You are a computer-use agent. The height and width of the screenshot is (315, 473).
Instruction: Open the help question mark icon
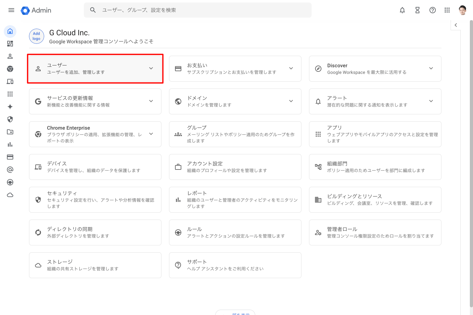433,10
